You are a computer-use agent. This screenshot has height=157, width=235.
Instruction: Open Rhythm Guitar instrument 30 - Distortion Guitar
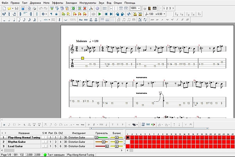point(79,142)
